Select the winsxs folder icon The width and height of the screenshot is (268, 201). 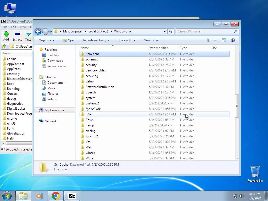click(x=83, y=153)
